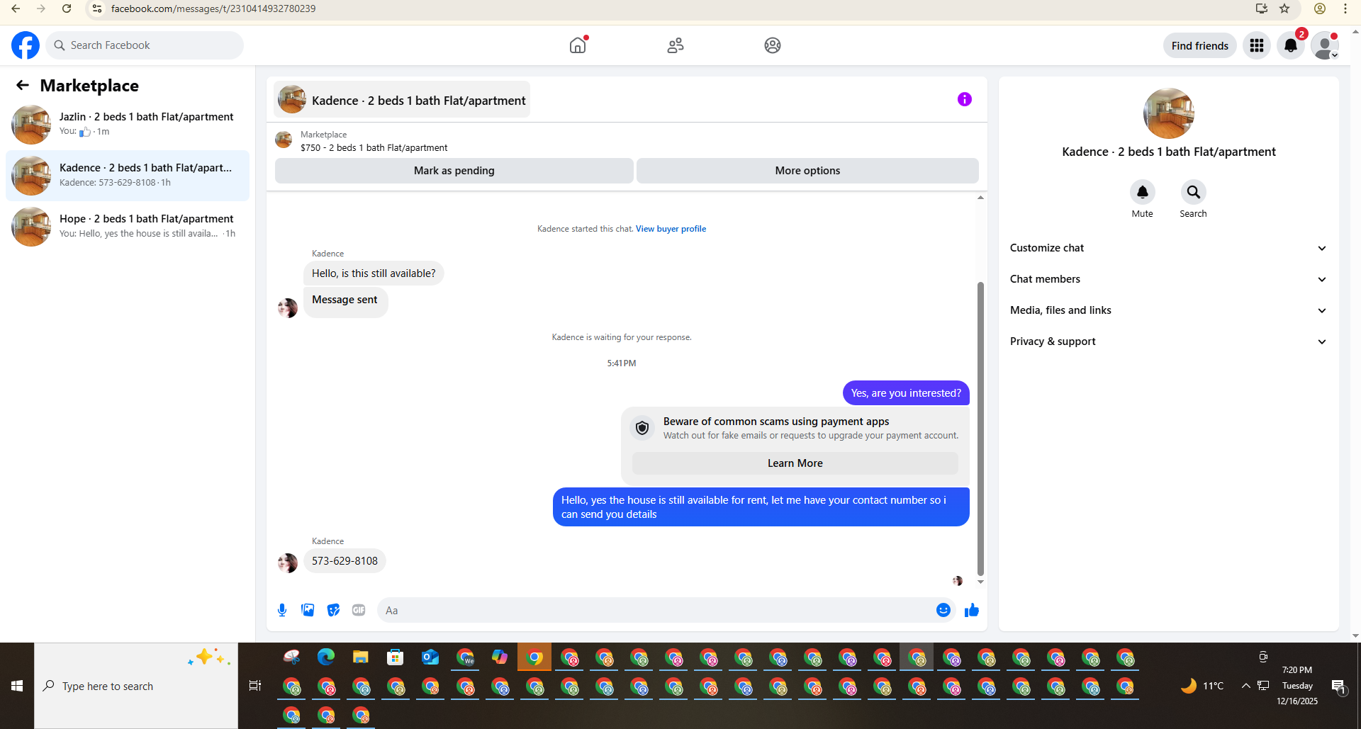Screen dimensions: 1361x729
Task: Open the Chrome profile icon
Action: 1320,9
